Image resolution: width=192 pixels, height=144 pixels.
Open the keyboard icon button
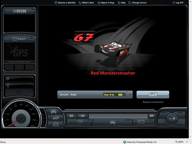141,122
